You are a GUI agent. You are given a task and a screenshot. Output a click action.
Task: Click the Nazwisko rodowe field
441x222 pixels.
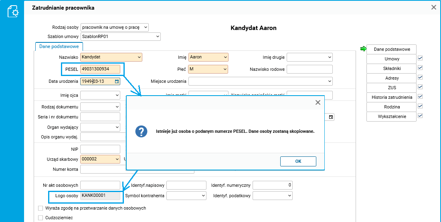point(310,69)
